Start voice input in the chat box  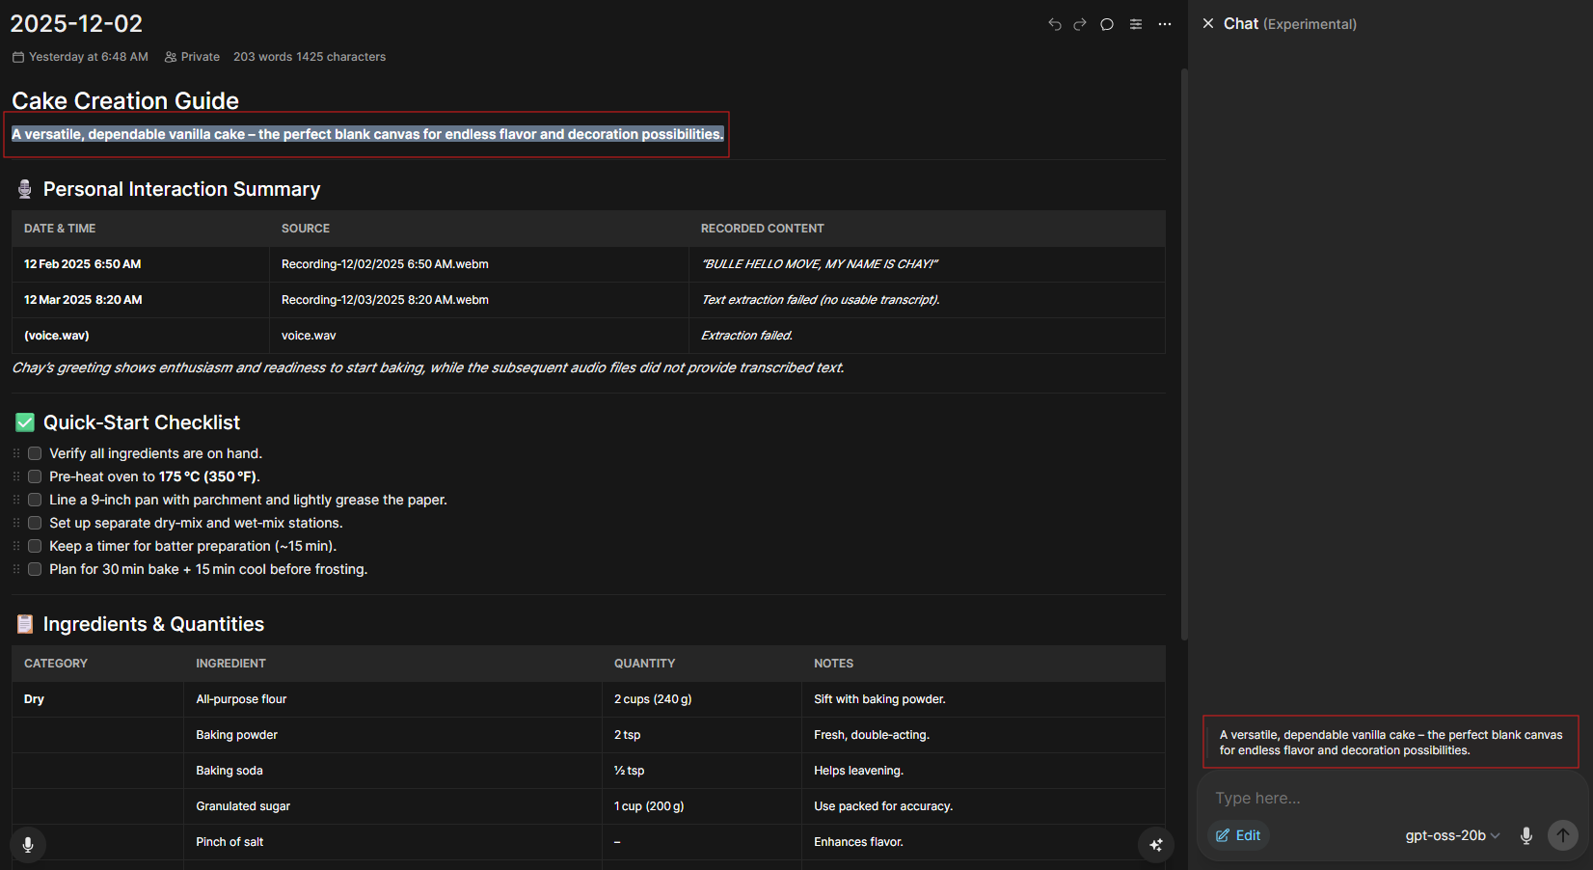1526,835
